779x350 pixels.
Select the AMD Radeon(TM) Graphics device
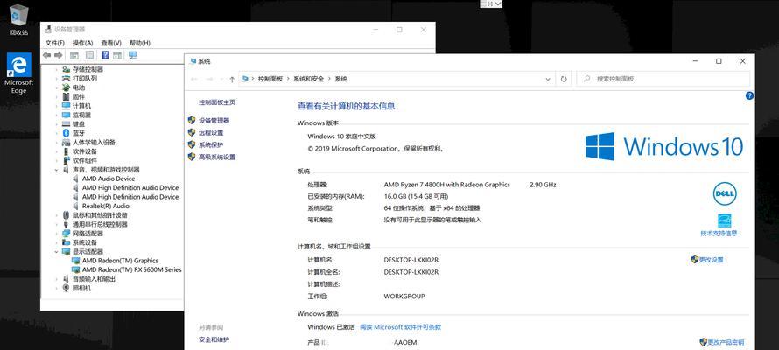click(x=120, y=261)
